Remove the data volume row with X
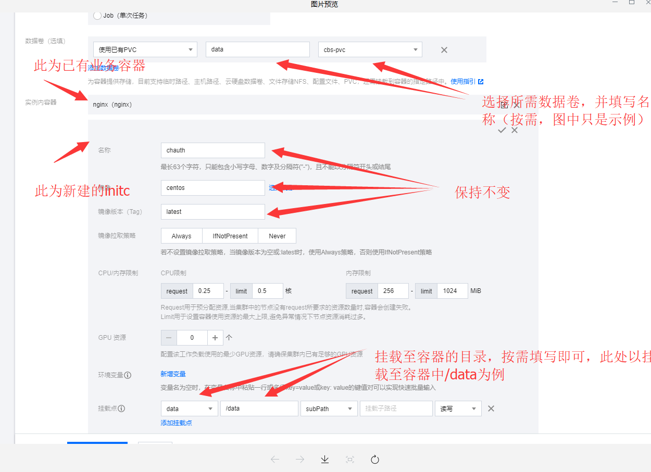Image resolution: width=651 pixels, height=472 pixels. point(444,50)
